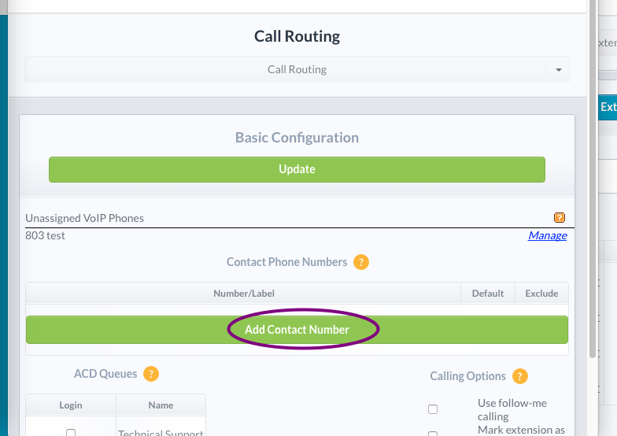Select the Exclude column header
The width and height of the screenshot is (617, 436).
pyautogui.click(x=541, y=294)
